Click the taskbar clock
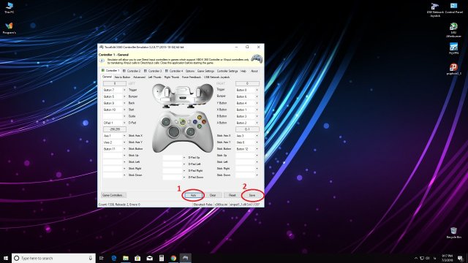Viewport: 468px width, 263px height. 447,258
